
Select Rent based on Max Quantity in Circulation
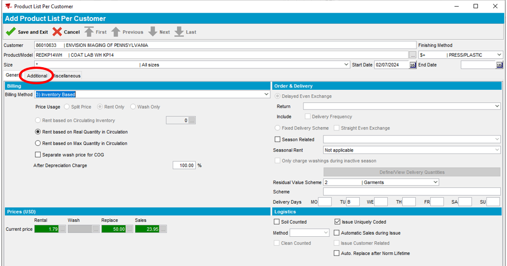[x=38, y=143]
